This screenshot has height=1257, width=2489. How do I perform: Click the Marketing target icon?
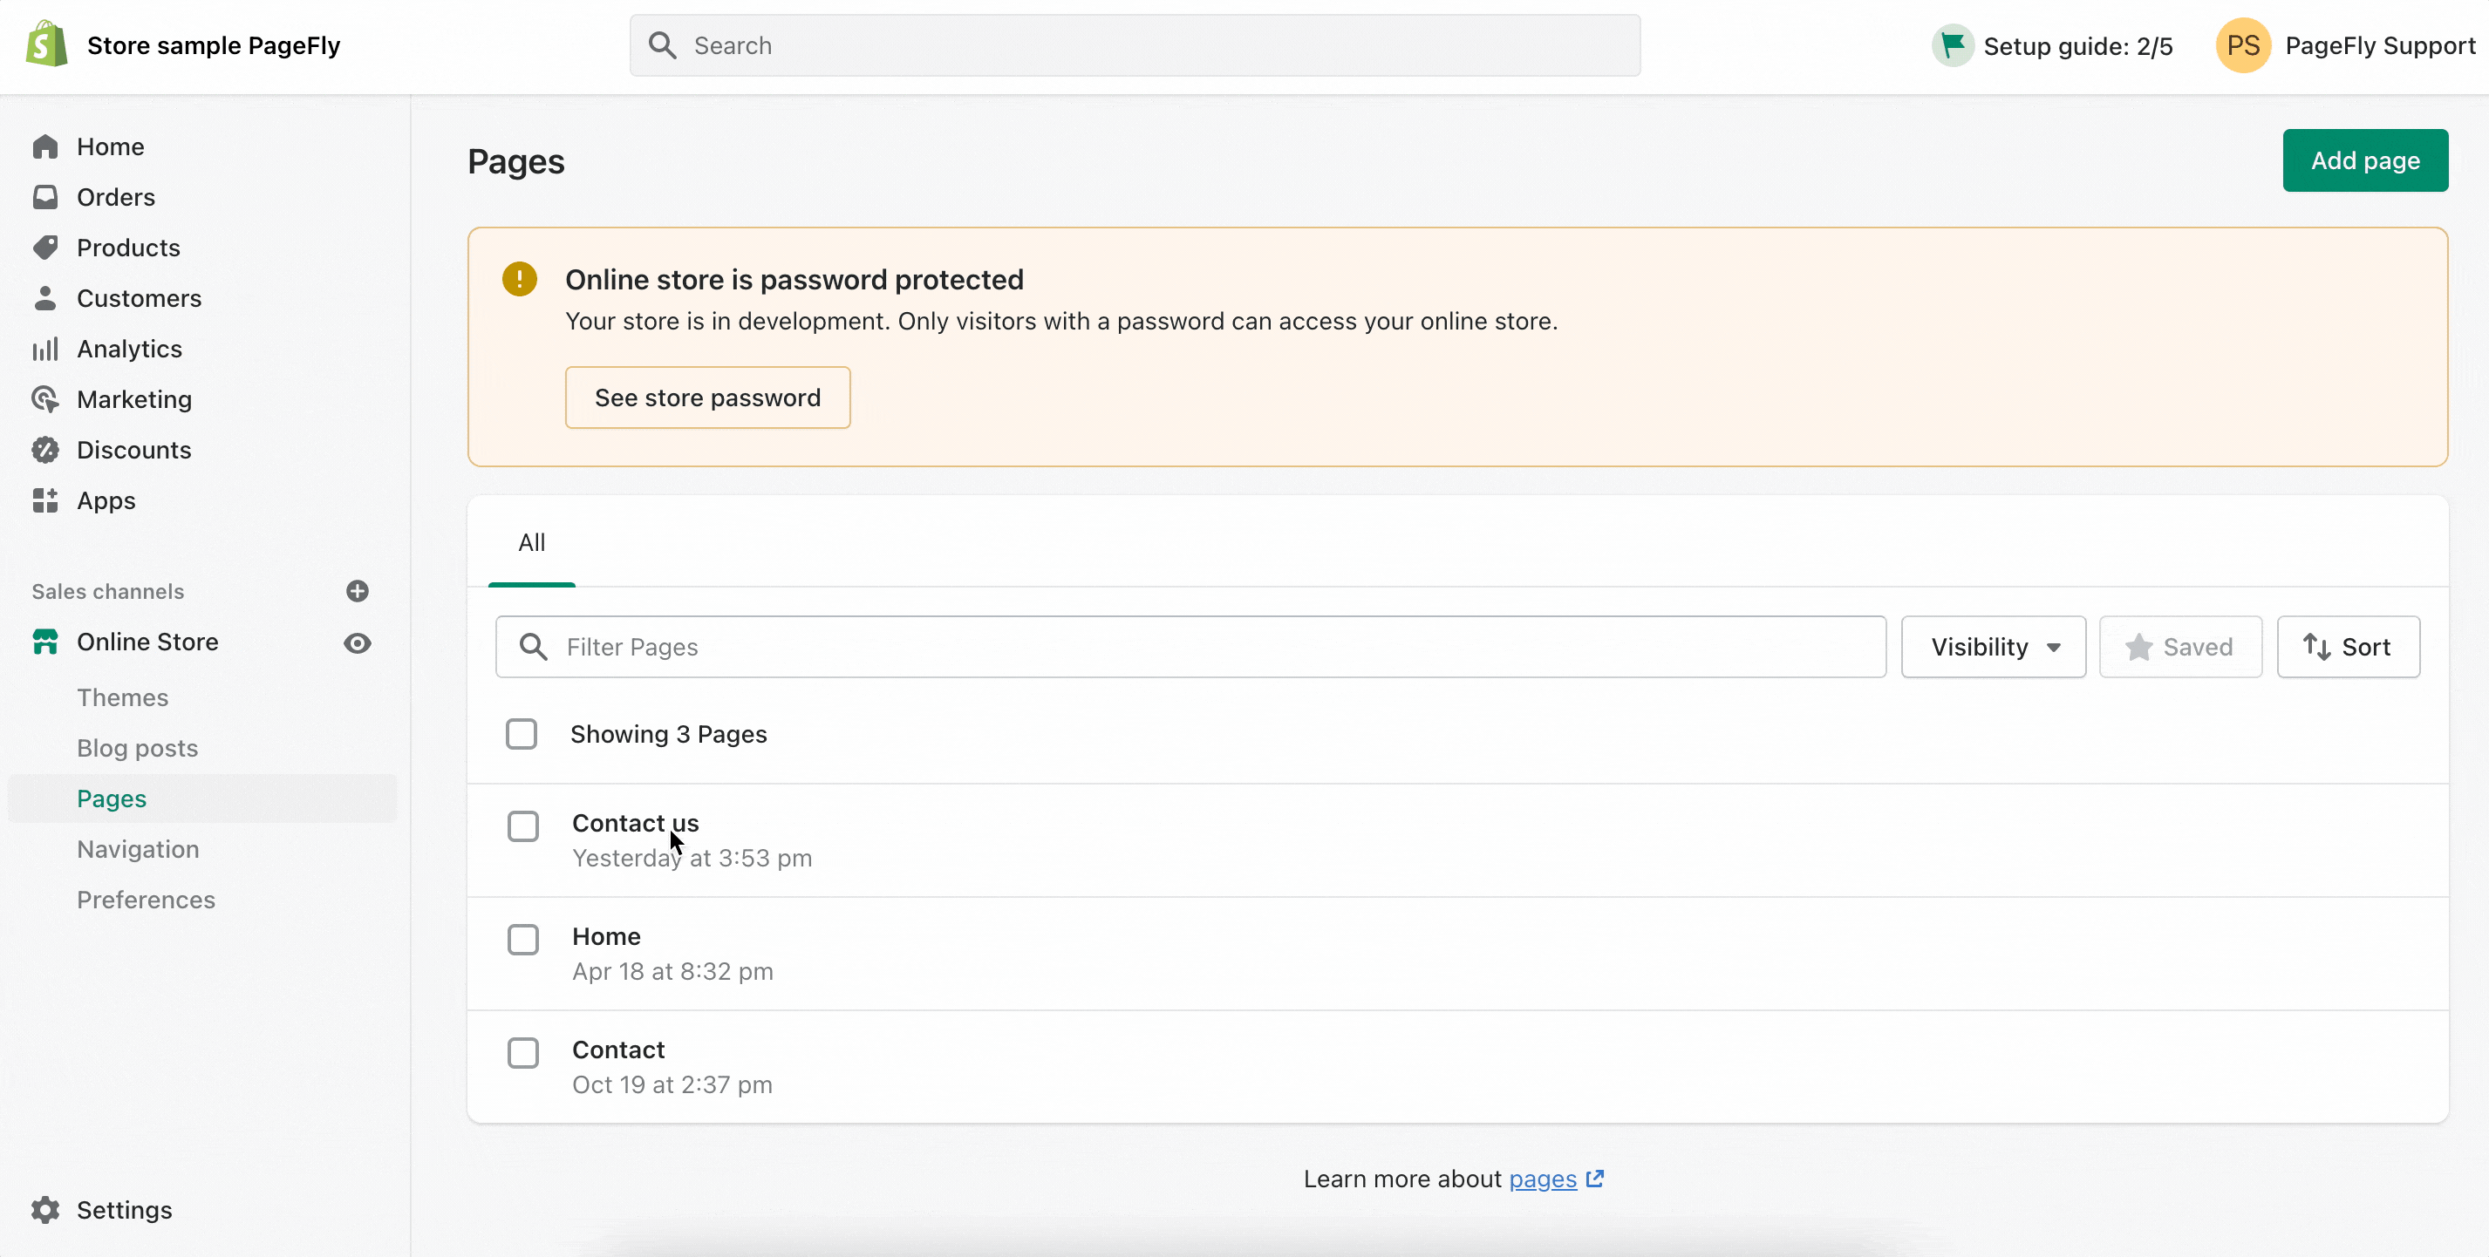click(x=45, y=400)
